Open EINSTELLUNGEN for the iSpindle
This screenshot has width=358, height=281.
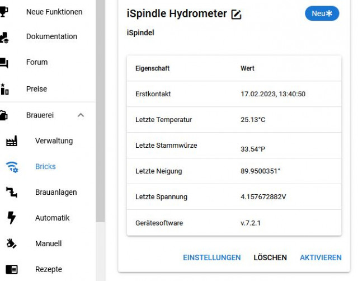[x=212, y=257]
